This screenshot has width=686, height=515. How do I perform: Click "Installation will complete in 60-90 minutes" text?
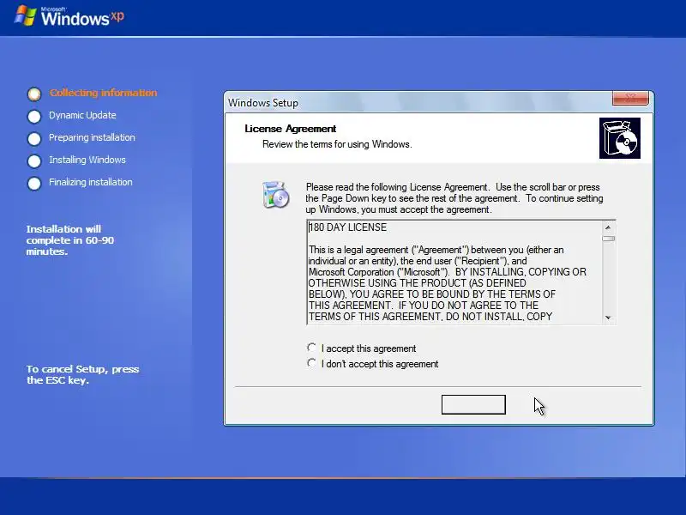[70, 240]
